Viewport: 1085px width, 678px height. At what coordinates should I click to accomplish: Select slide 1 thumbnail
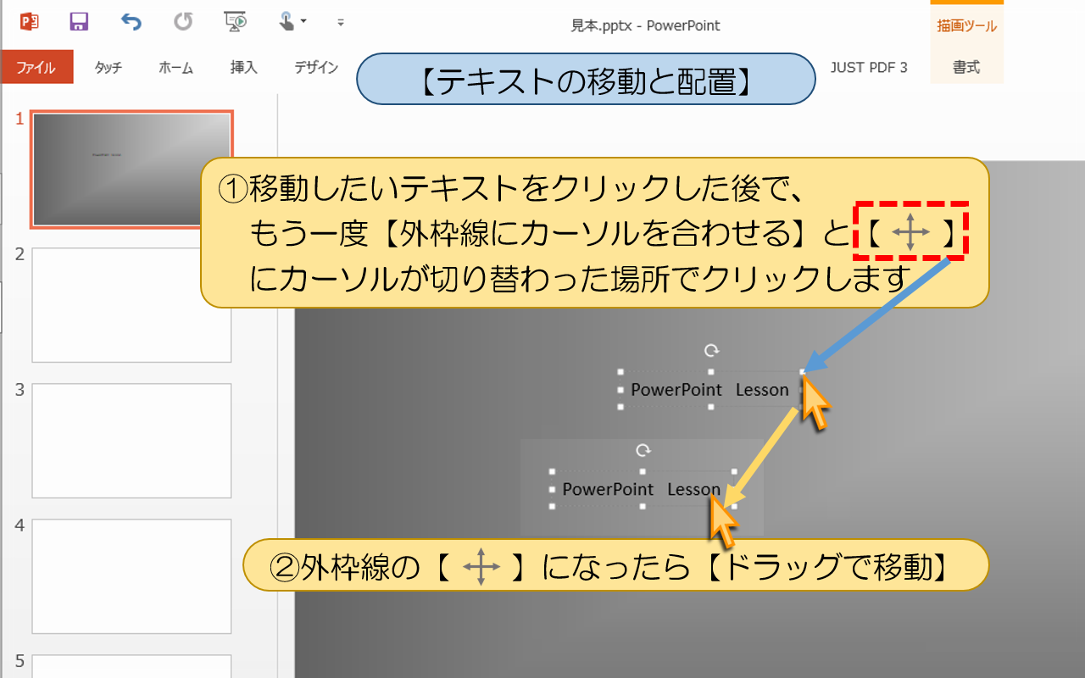click(131, 169)
